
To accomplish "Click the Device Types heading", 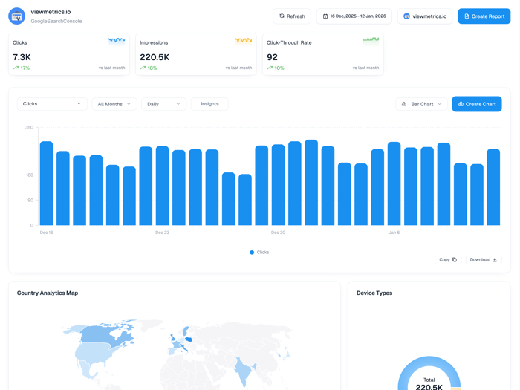I will 374,293.
